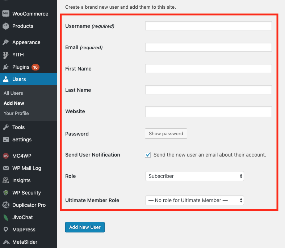Expand the Ultimate Member Role dropdown
Screen dimensions: 285x248
point(194,200)
